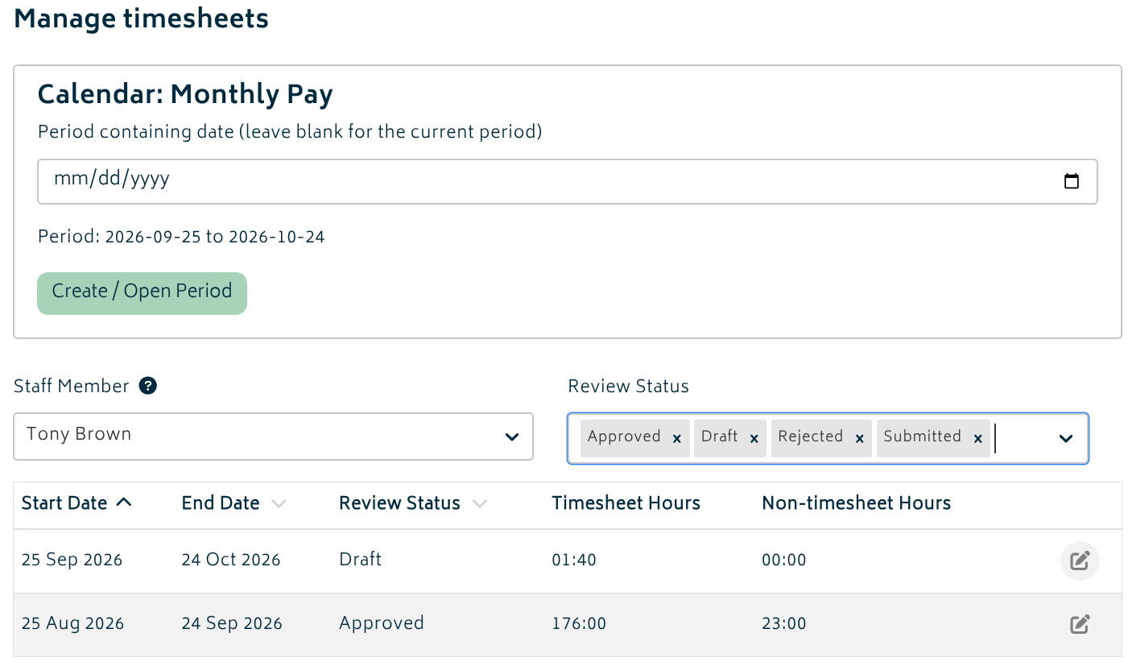Select the 176:00 timesheet hours cell
The height and width of the screenshot is (666, 1128).
(579, 624)
